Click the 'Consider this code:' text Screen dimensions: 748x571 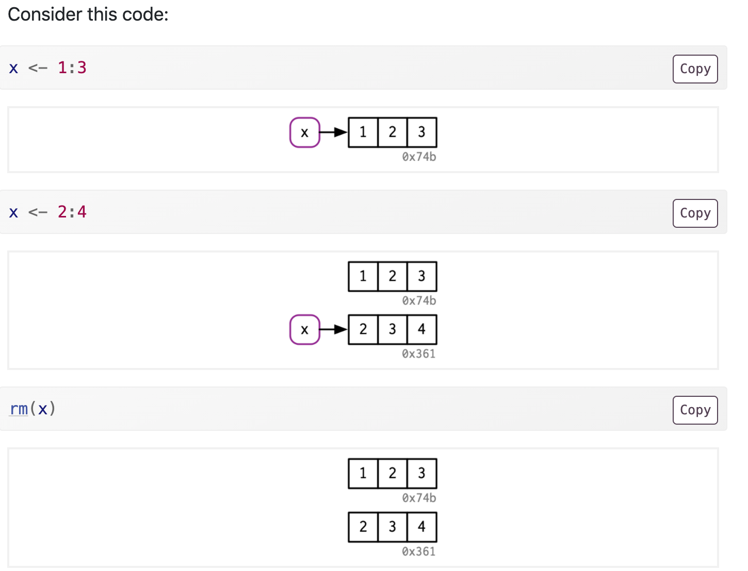coord(88,14)
